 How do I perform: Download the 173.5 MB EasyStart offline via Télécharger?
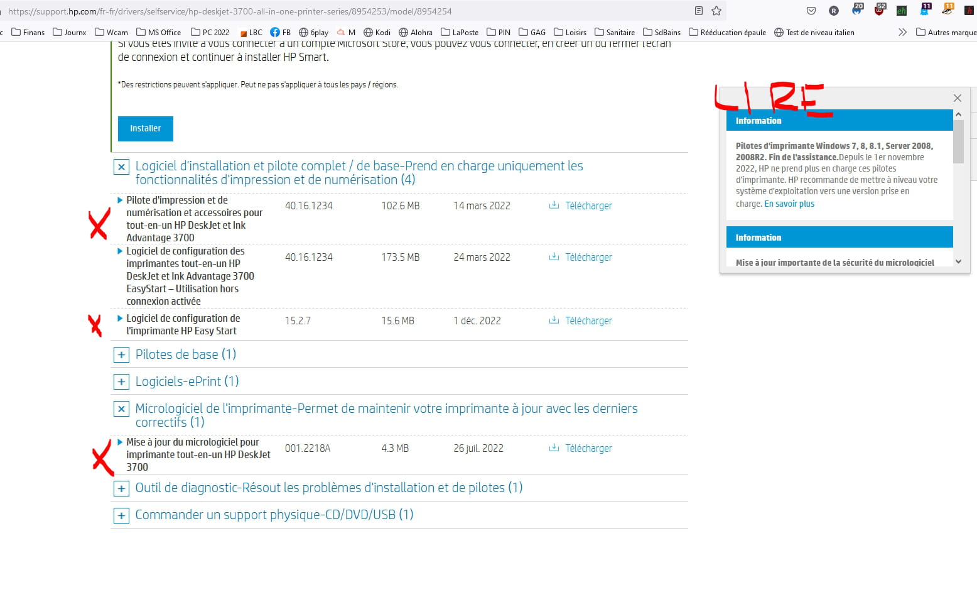pyautogui.click(x=581, y=257)
